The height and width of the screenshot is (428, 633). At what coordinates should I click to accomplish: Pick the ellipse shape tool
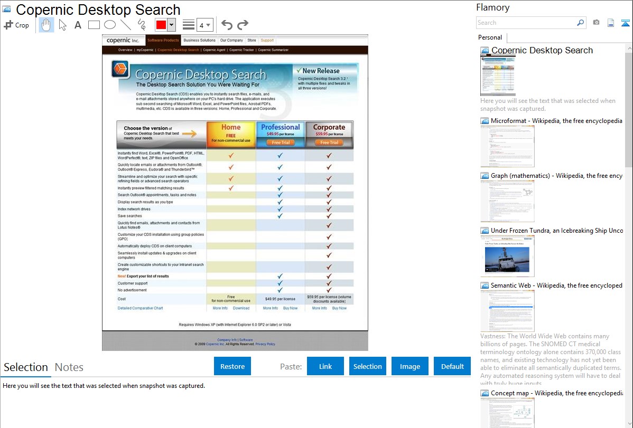click(x=109, y=25)
